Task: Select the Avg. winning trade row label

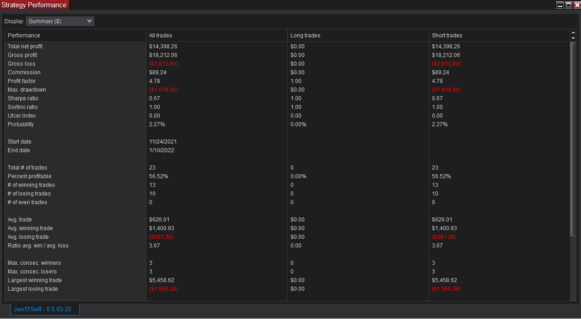Action: (30, 228)
